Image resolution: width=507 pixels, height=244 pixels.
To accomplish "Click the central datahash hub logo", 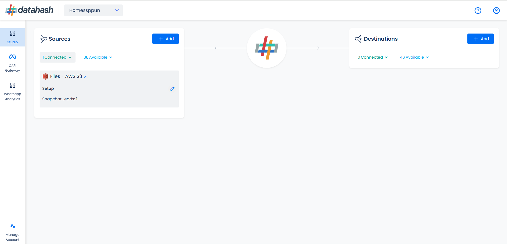I will point(267,48).
